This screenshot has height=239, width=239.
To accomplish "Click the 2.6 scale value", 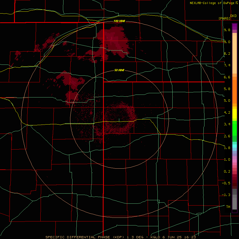I will pyautogui.click(x=227, y=136).
